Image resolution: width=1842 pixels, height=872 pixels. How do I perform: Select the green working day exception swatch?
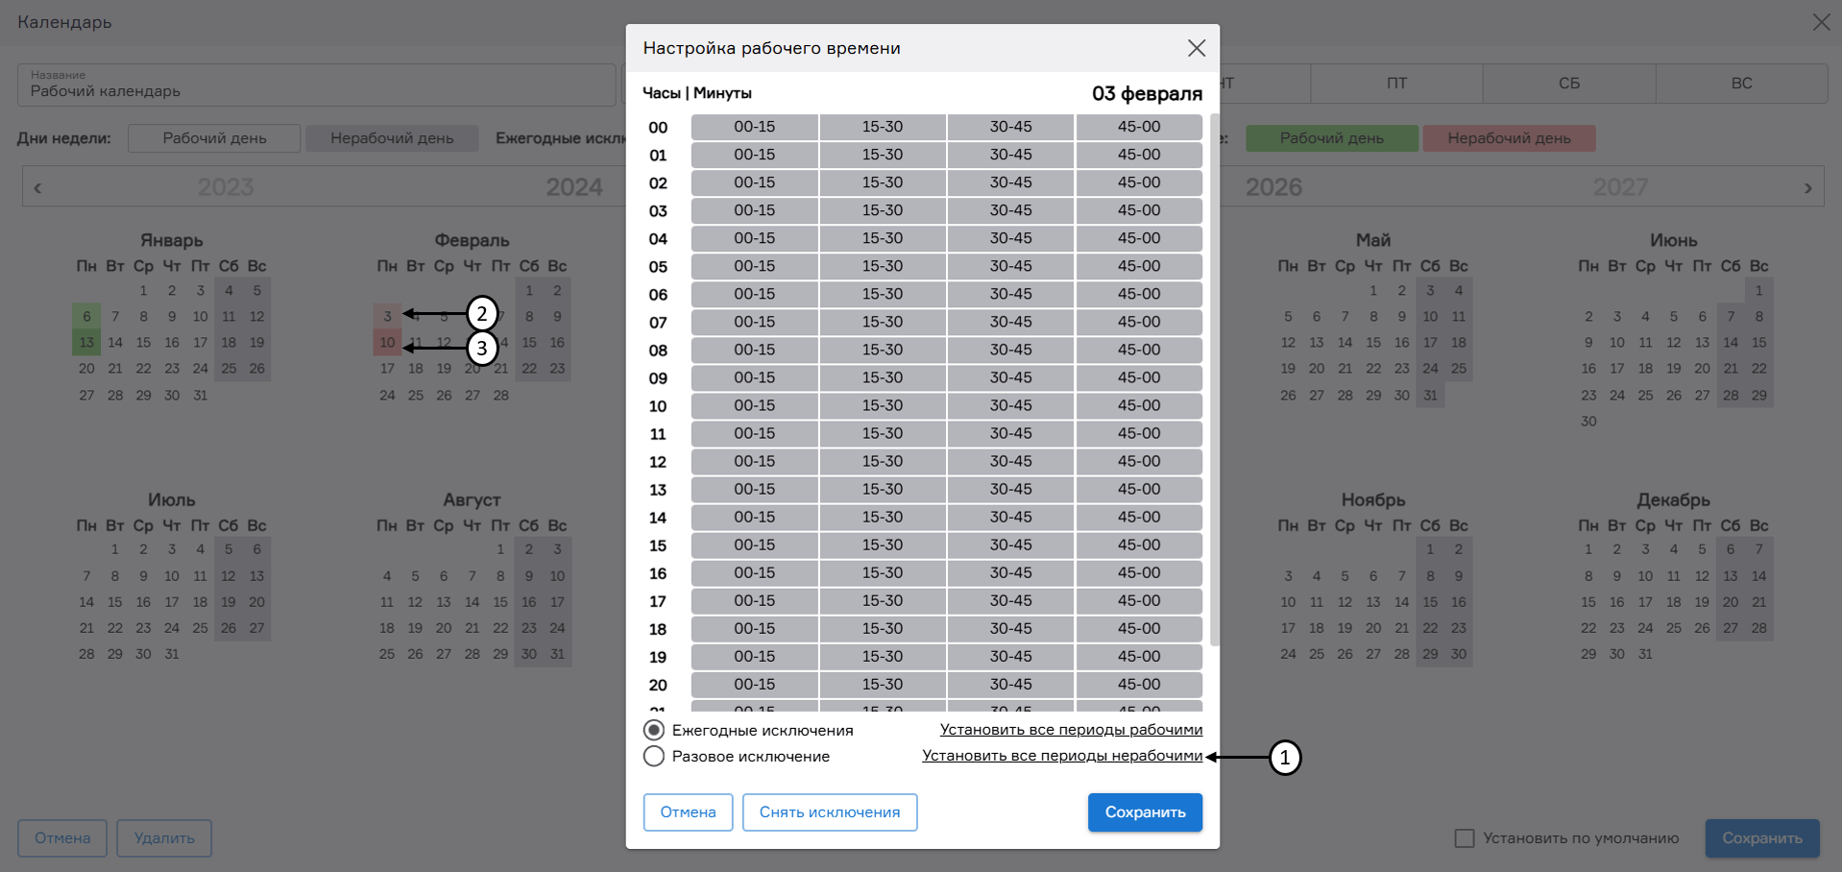(x=1331, y=138)
